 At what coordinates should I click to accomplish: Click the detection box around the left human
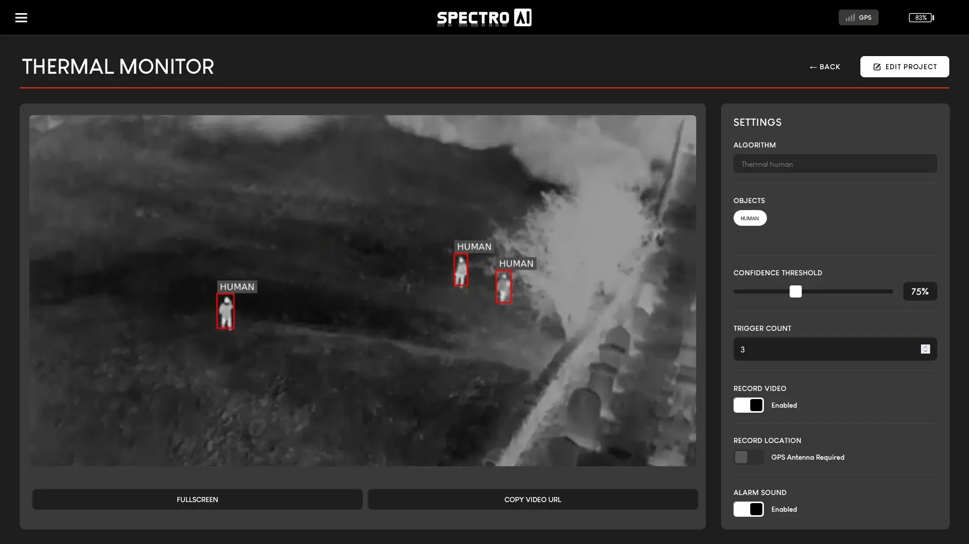coord(226,312)
